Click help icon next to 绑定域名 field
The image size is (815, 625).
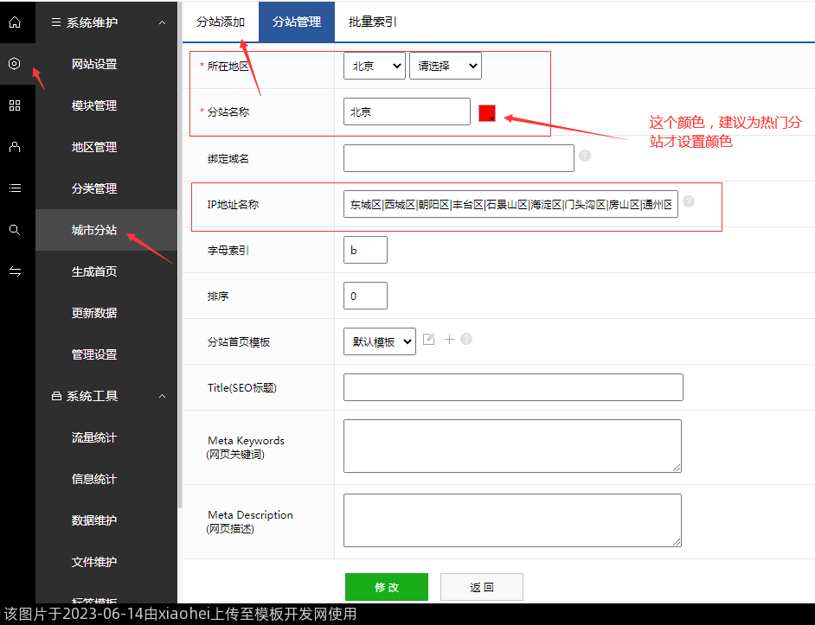pos(585,156)
